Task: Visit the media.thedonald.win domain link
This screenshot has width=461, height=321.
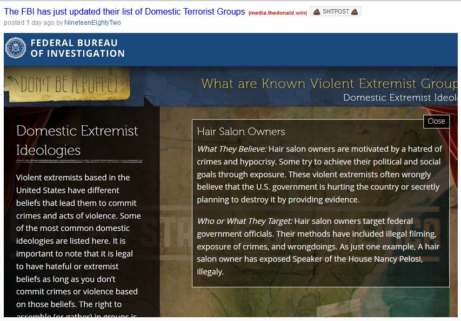Action: click(x=278, y=12)
